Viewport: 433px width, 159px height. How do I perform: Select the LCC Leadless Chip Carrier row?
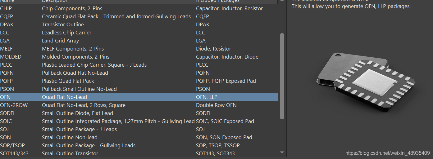click(66, 33)
